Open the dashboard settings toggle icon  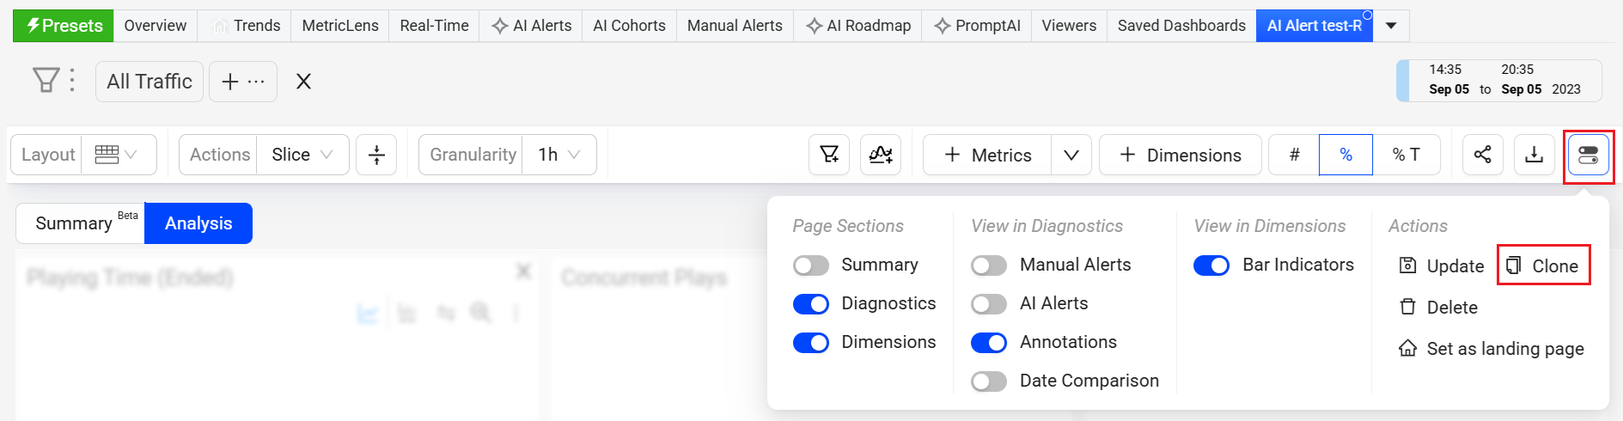click(x=1588, y=156)
